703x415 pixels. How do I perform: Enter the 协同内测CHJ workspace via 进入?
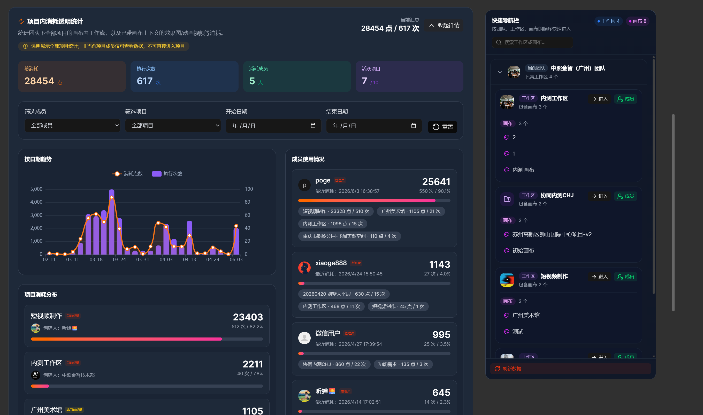[599, 196]
